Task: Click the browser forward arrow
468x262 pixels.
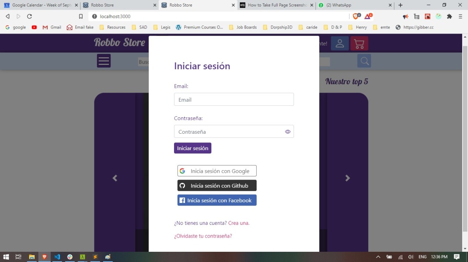Action: (19, 16)
